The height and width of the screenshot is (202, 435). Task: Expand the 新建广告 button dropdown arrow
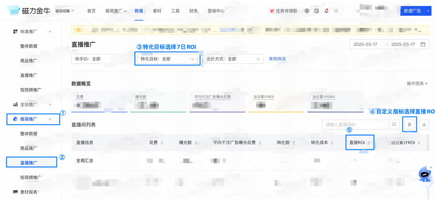pos(428,11)
